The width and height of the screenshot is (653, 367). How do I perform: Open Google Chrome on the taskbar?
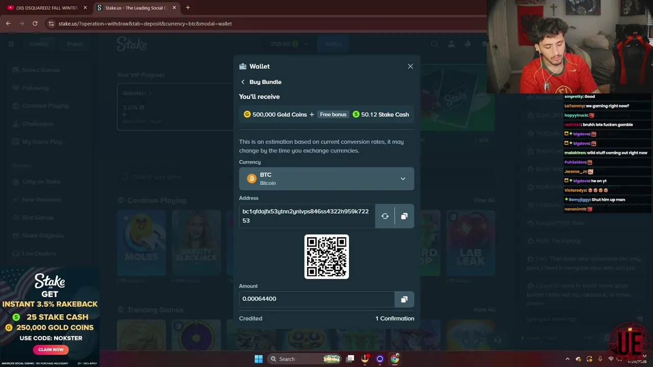(395, 359)
